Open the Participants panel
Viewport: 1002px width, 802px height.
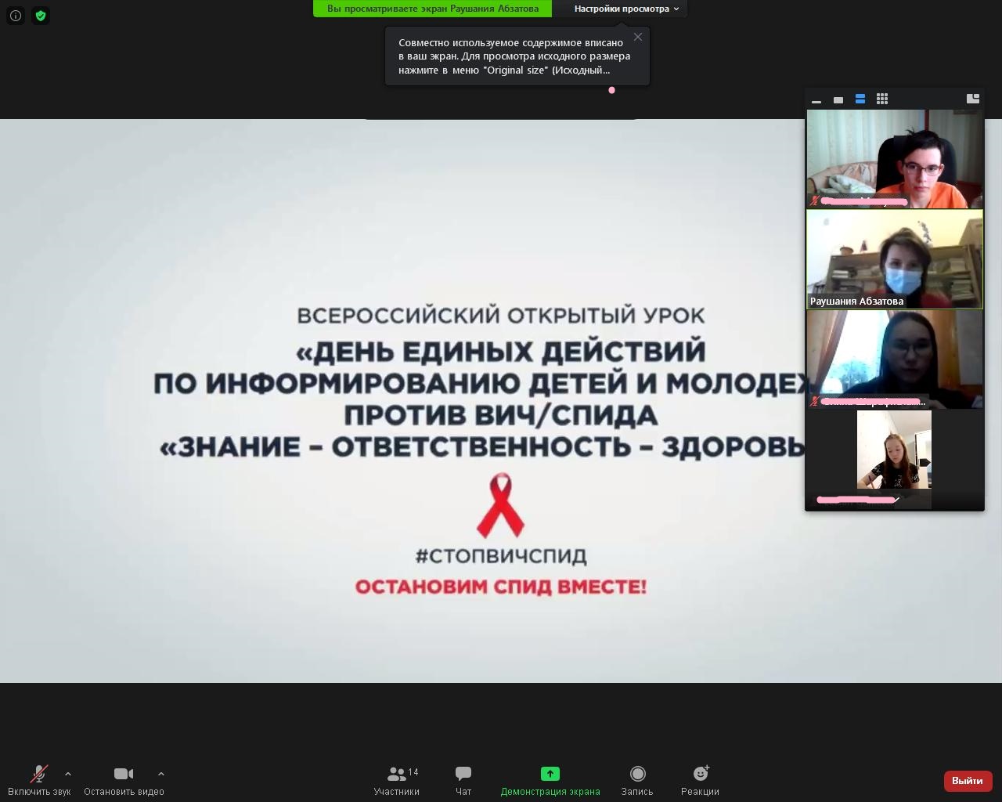[397, 780]
